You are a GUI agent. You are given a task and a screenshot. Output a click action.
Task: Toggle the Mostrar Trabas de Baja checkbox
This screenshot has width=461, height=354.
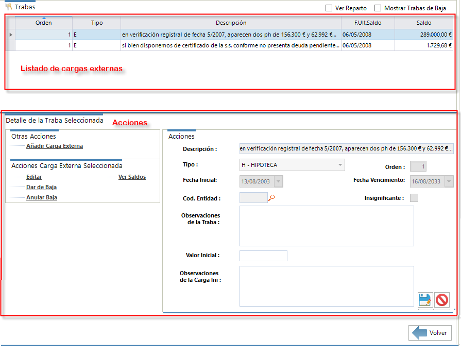click(378, 8)
